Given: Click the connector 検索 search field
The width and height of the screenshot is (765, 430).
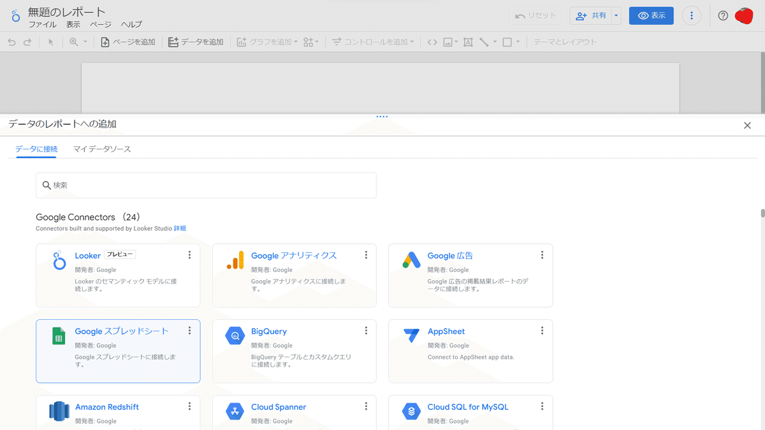Looking at the screenshot, I should pyautogui.click(x=206, y=185).
